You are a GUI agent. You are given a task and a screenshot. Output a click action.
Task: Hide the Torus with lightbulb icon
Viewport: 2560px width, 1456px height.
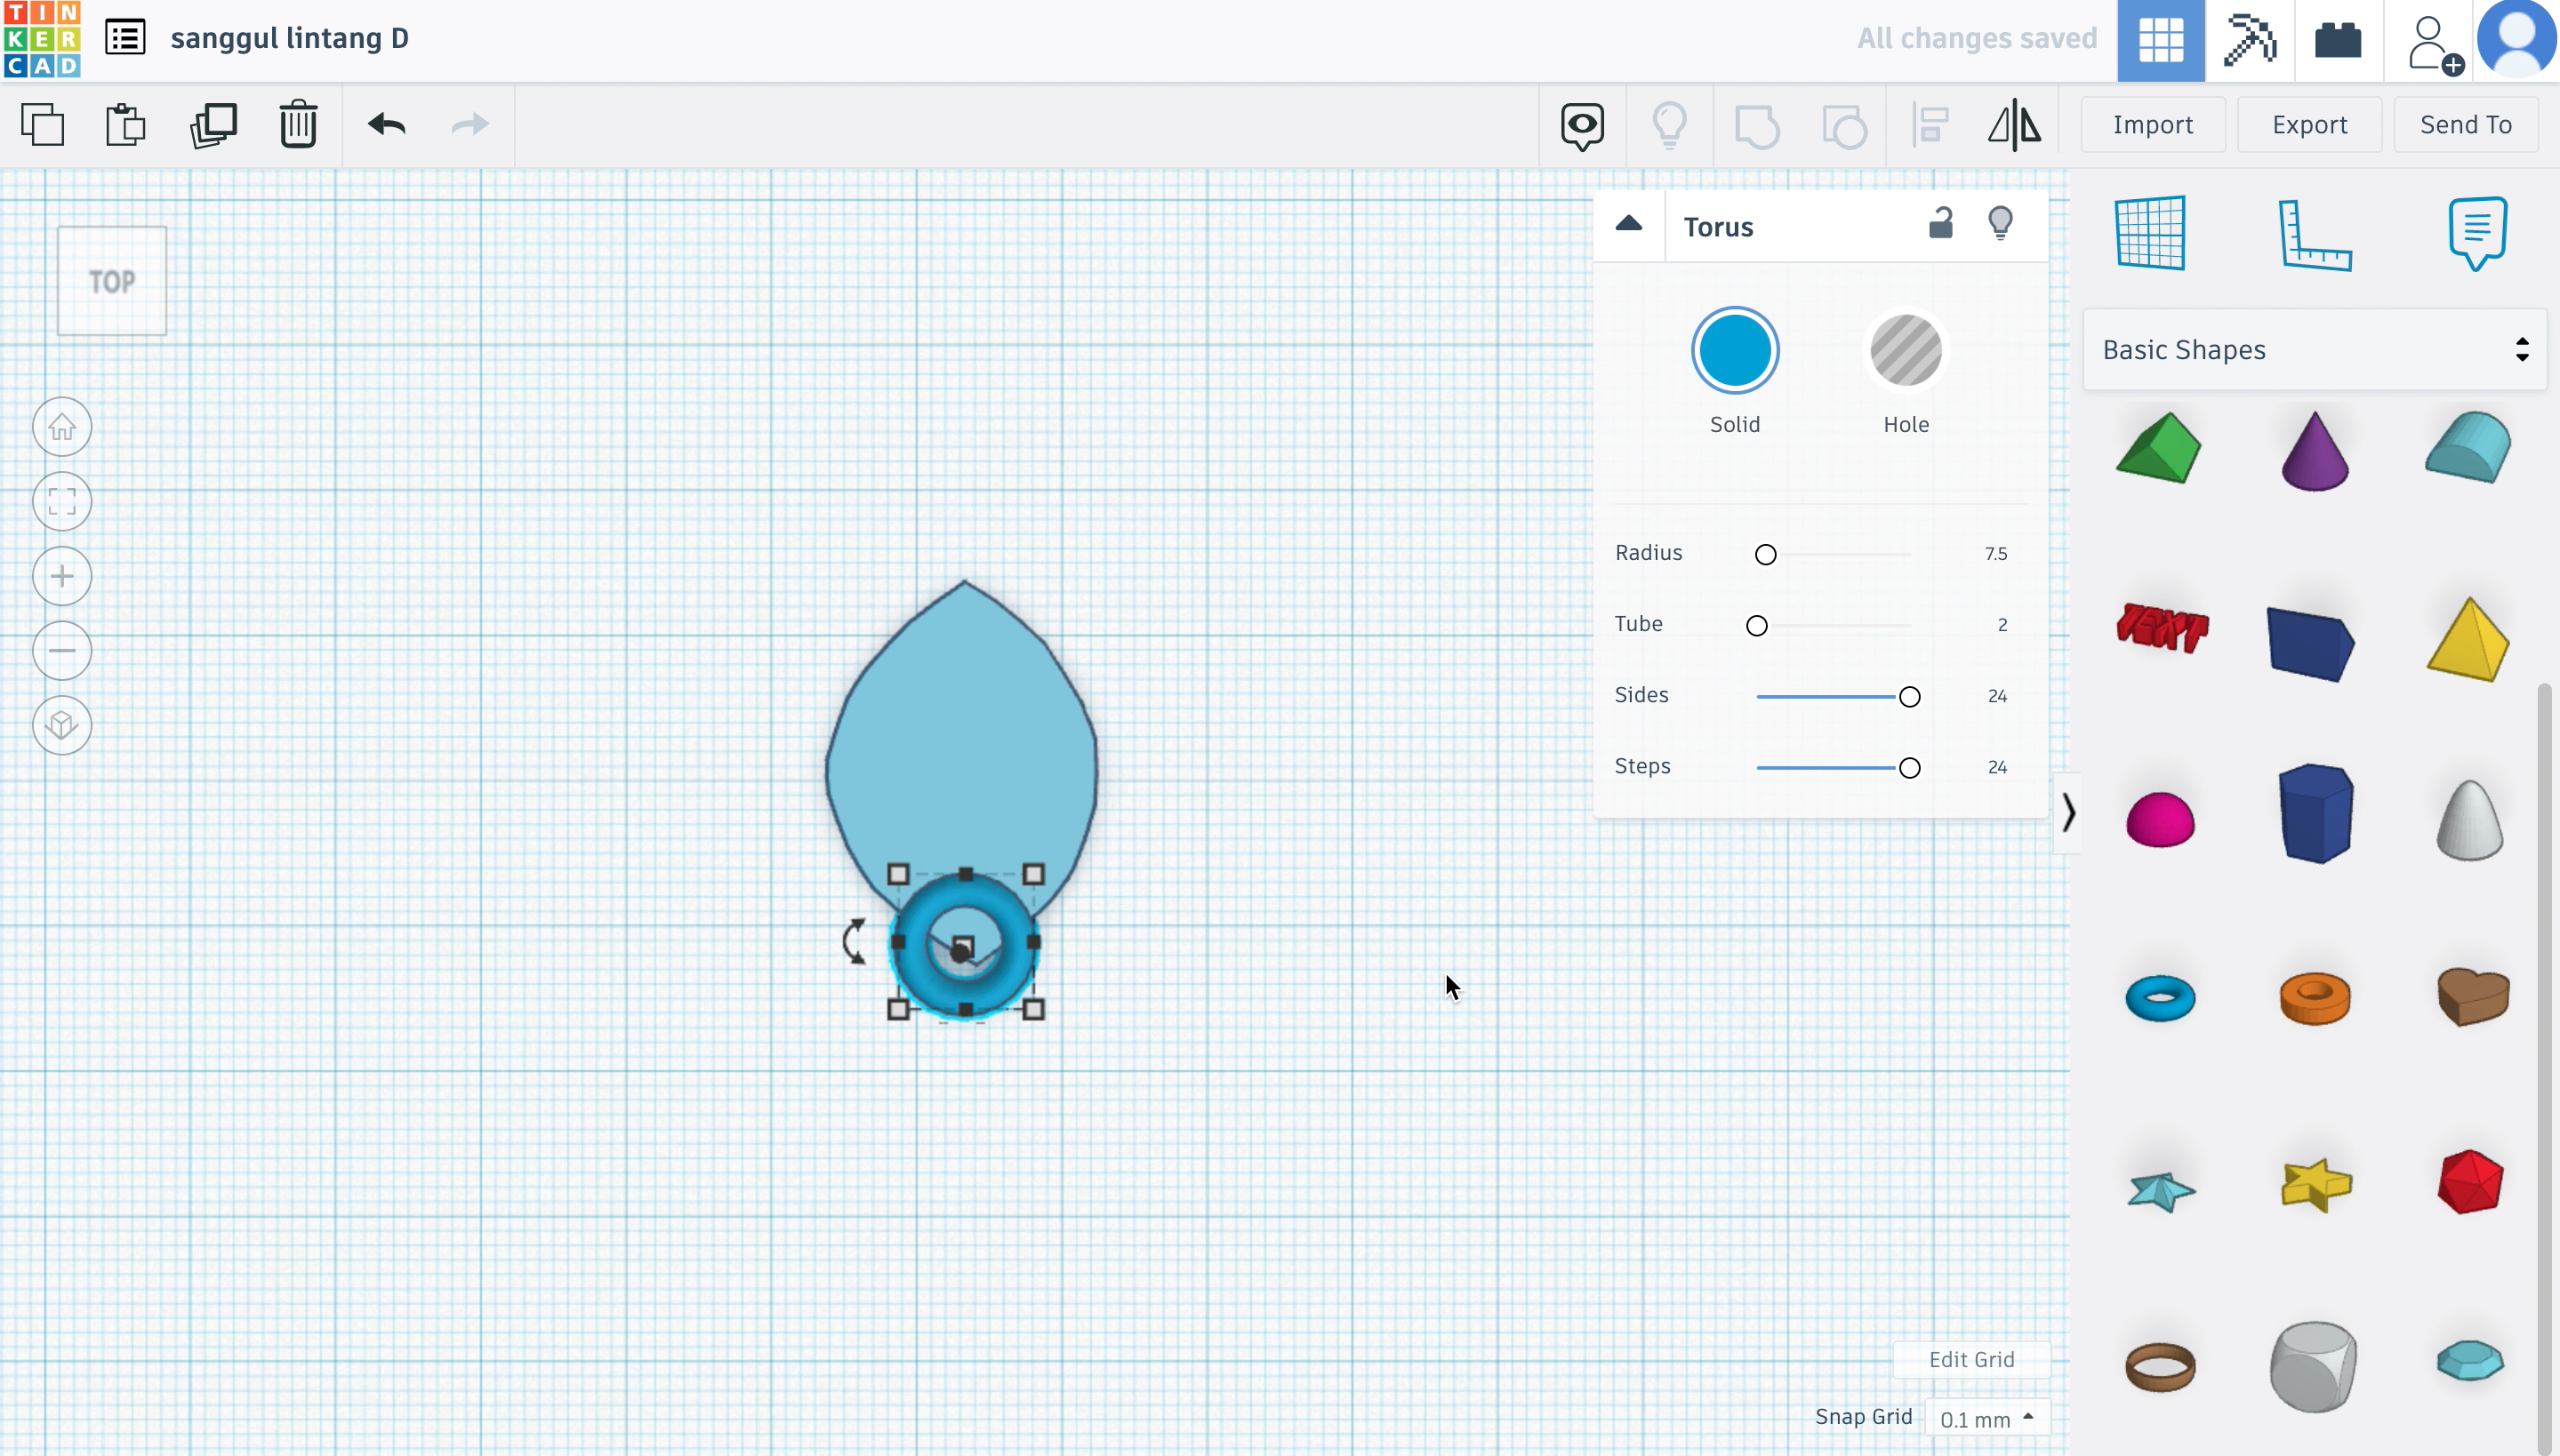pos(2000,223)
